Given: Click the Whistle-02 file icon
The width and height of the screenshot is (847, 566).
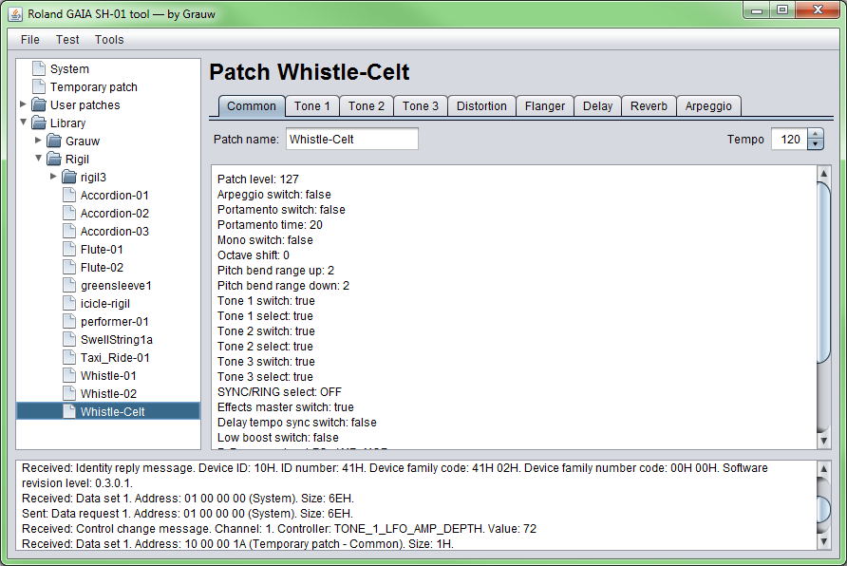Looking at the screenshot, I should (69, 393).
